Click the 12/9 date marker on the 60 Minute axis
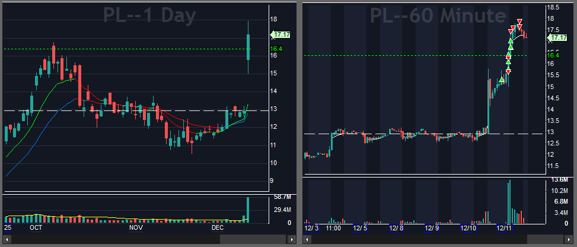The image size is (577, 247). [432, 228]
